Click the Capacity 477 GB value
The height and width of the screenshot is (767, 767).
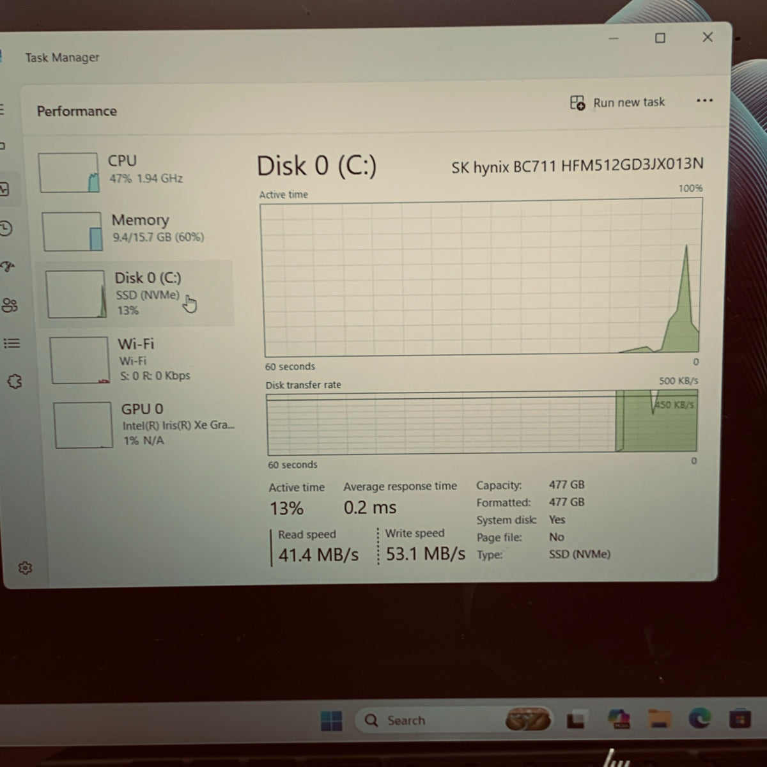pos(567,484)
